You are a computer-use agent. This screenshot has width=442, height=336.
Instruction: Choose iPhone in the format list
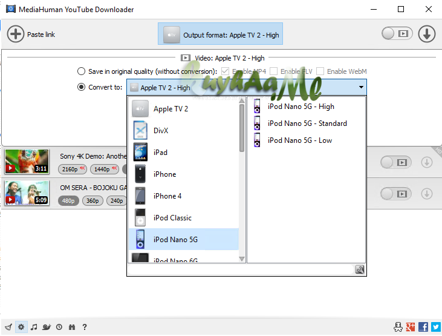click(184, 174)
